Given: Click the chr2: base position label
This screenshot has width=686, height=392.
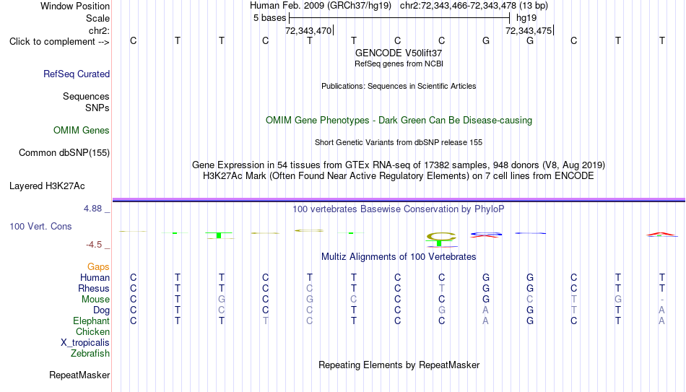Looking at the screenshot, I should [99, 30].
